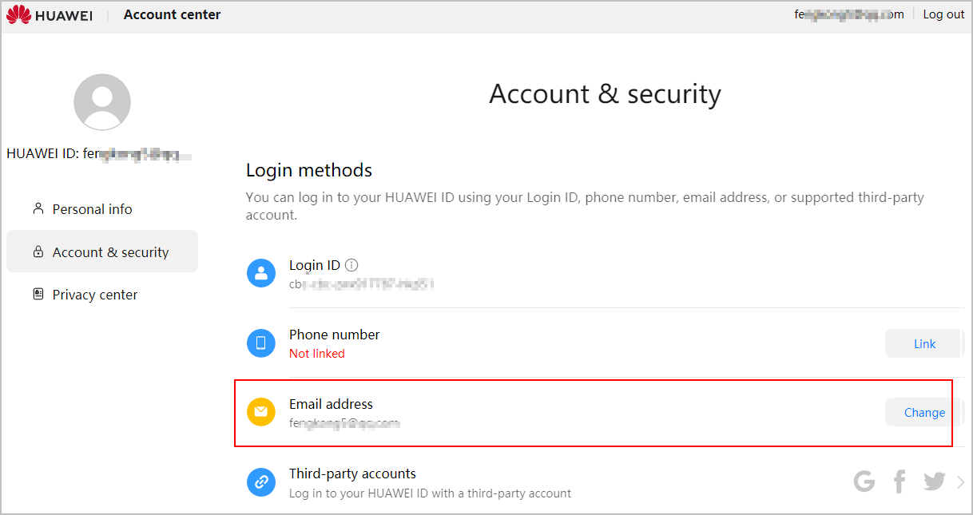Click the Login ID info icon
973x515 pixels.
[352, 265]
